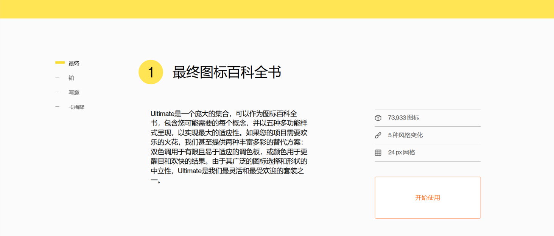Select 最终 in the side navigation

[x=74, y=64]
